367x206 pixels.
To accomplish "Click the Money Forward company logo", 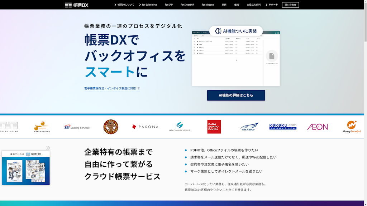I will 352,127.
